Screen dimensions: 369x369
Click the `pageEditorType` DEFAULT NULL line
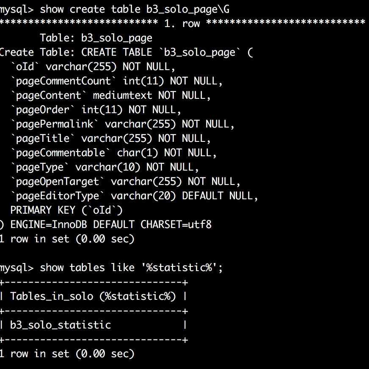click(135, 196)
